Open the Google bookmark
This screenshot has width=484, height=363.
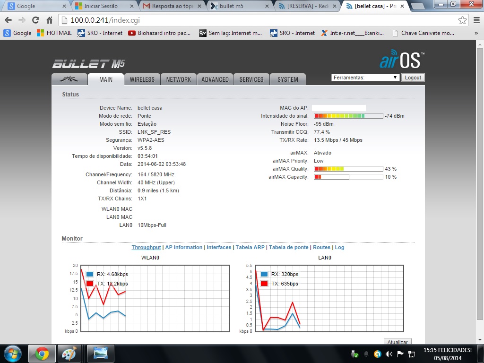click(17, 33)
